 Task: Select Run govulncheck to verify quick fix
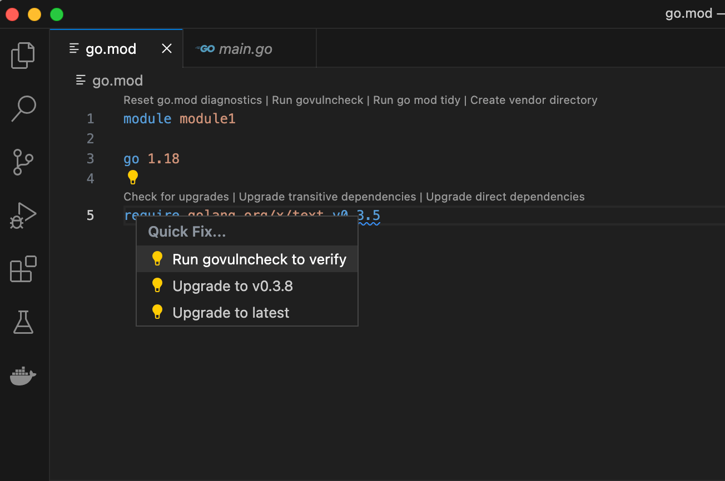[x=260, y=259]
